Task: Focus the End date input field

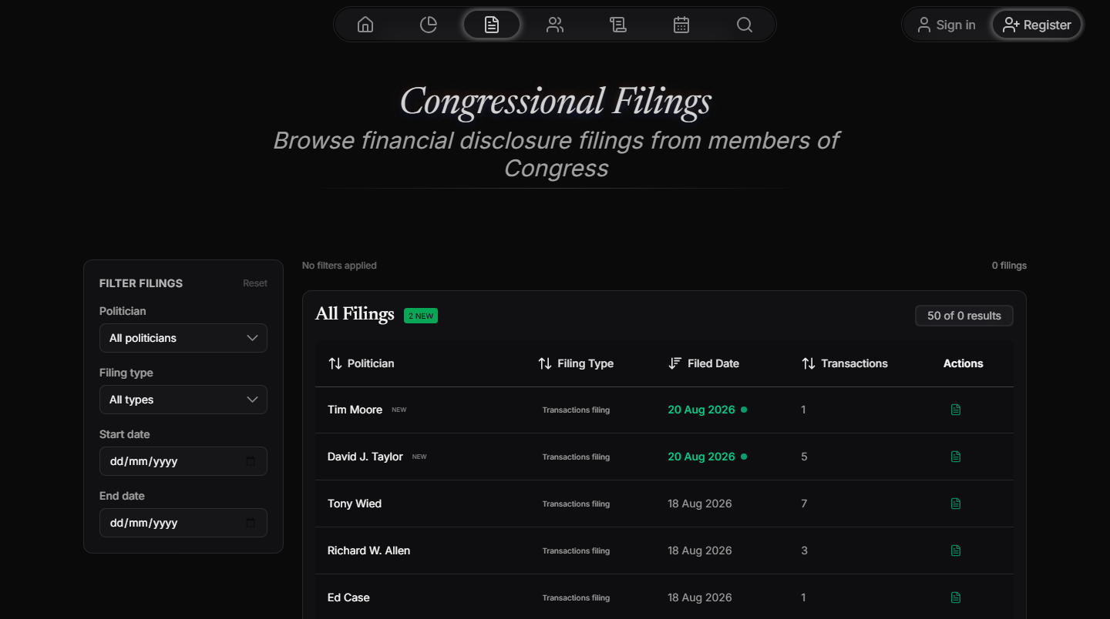Action: click(x=183, y=523)
